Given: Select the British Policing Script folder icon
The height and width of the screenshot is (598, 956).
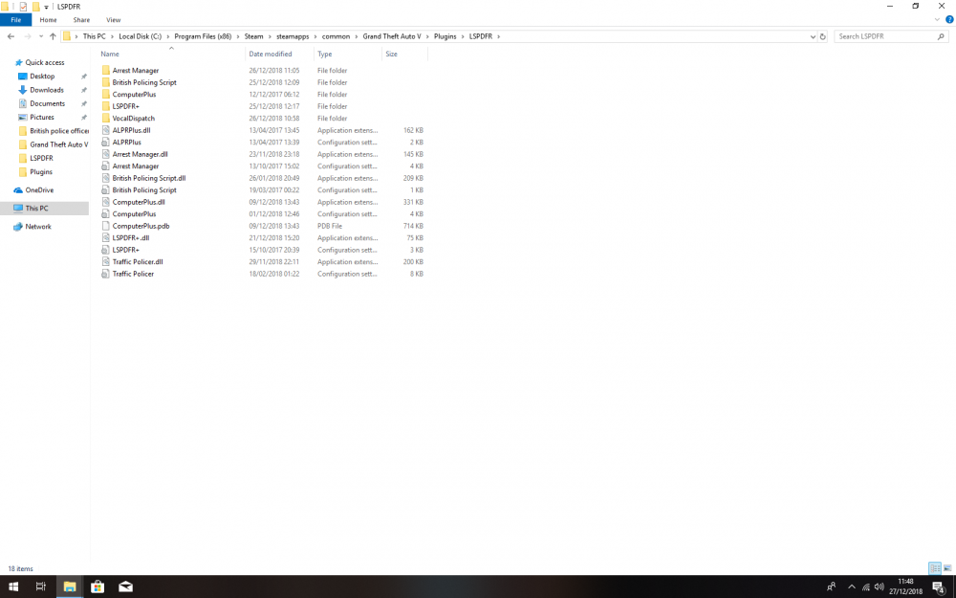Looking at the screenshot, I should point(106,82).
